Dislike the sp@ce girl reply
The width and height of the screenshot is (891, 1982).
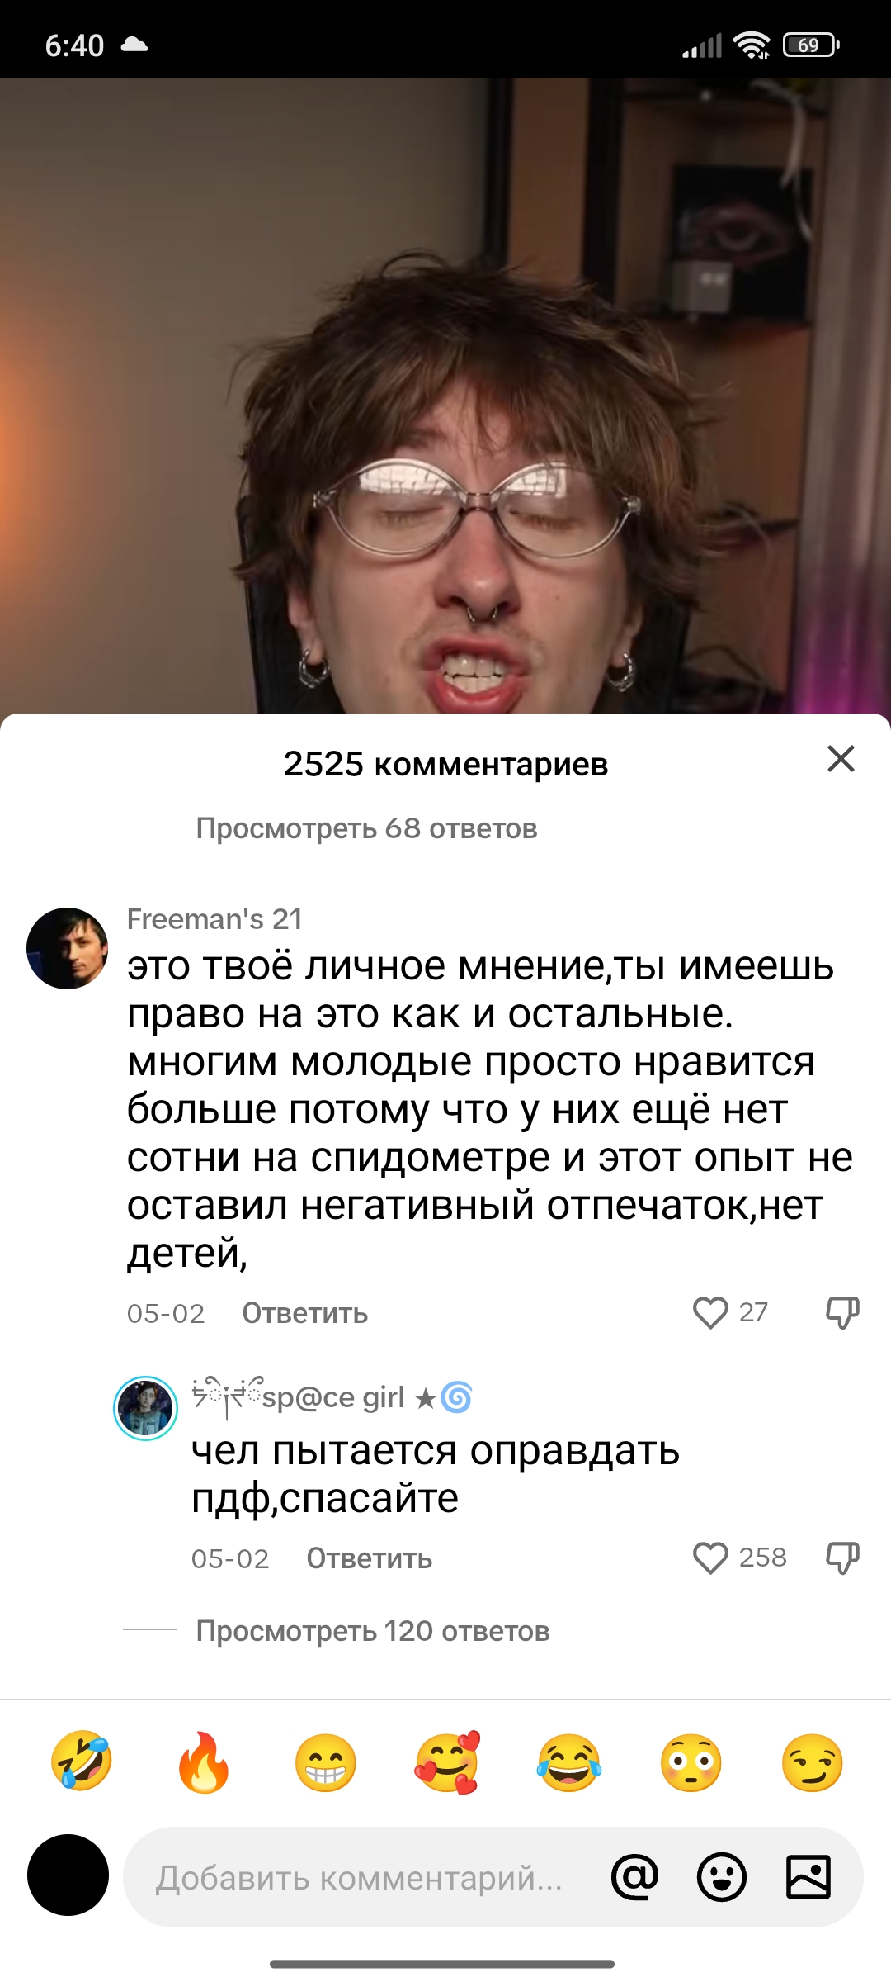pyautogui.click(x=842, y=1558)
